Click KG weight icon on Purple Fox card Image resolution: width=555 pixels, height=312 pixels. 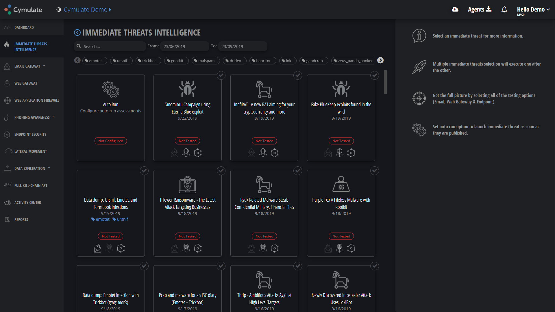coord(341,184)
